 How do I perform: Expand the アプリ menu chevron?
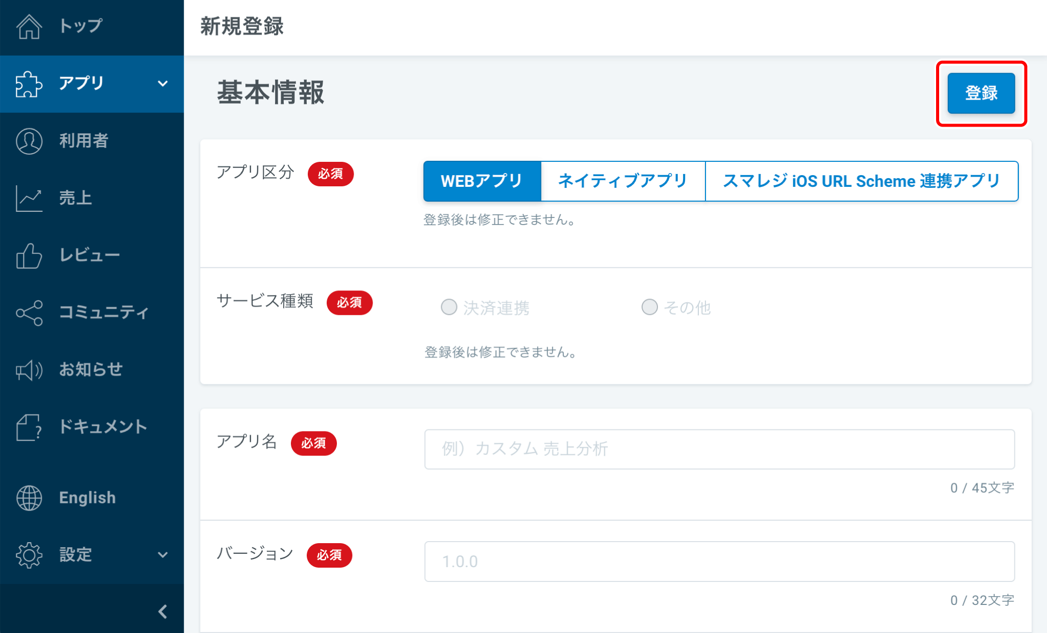[163, 84]
